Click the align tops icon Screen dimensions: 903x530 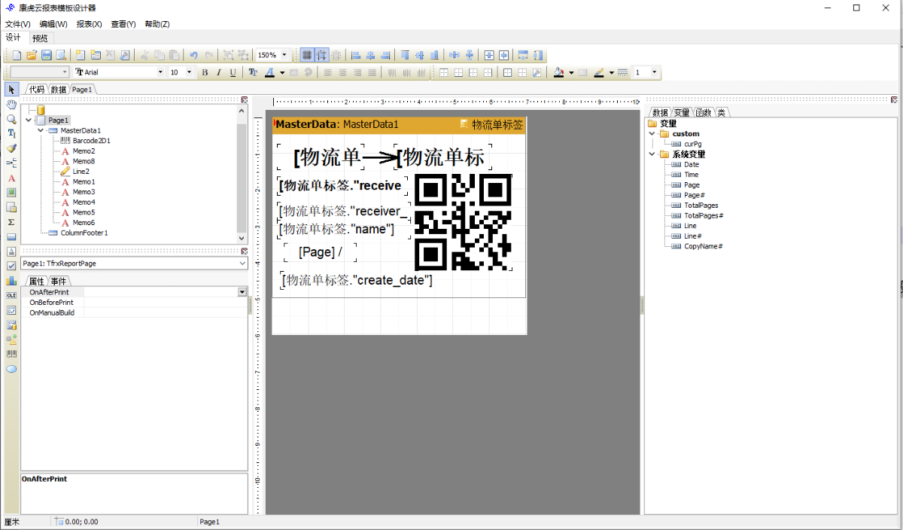pyautogui.click(x=406, y=55)
